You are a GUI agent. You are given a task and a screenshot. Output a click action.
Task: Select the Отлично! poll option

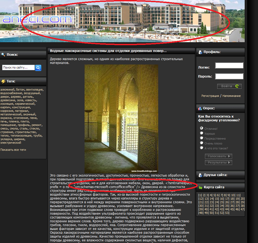[x=201, y=129]
